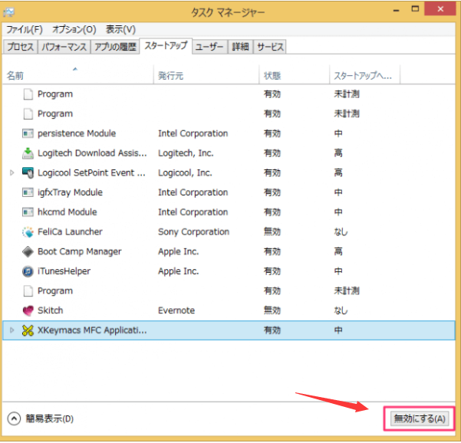461x443 pixels.
Task: Select the Logitech Download Assis... entry
Action: pyautogui.click(x=92, y=153)
